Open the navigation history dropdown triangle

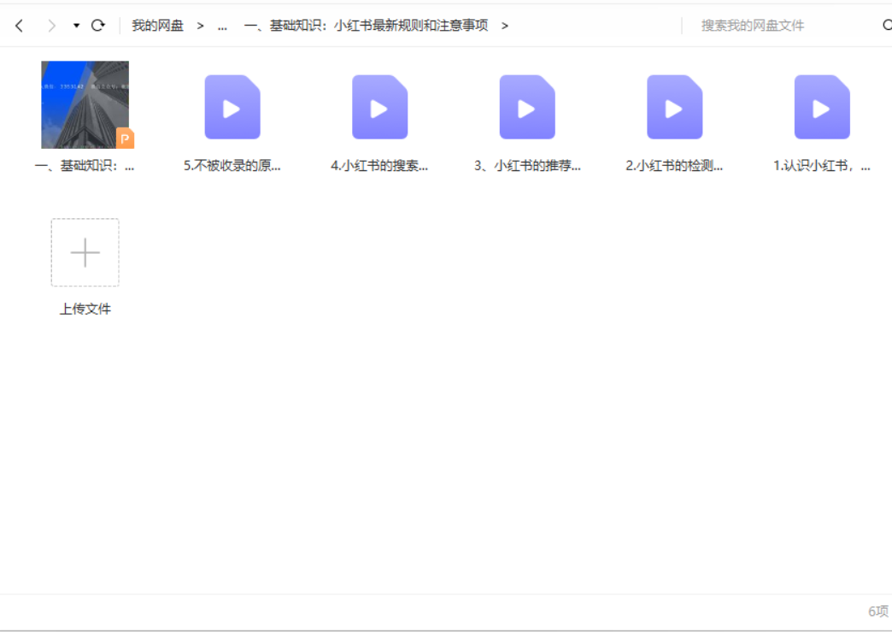point(76,26)
